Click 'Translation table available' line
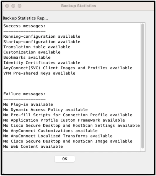 37,47
